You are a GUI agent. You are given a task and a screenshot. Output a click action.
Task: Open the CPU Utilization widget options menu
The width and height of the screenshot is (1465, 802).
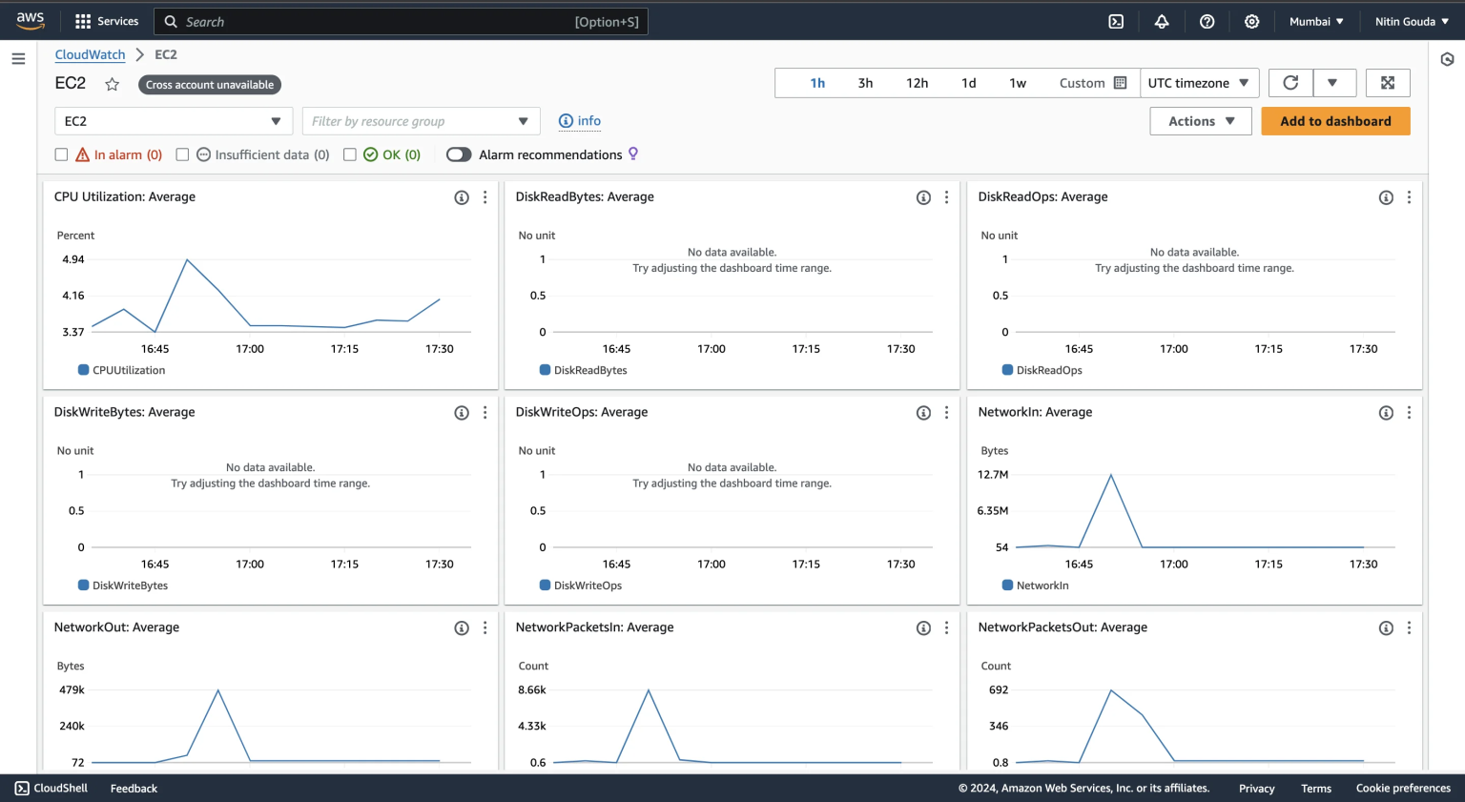click(485, 196)
